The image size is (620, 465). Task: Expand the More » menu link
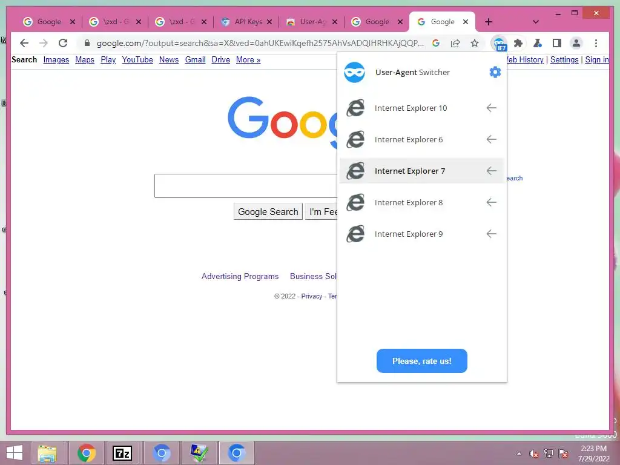point(248,60)
